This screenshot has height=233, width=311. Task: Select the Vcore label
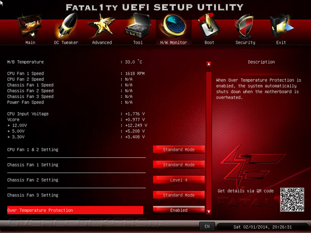[x=13, y=120]
